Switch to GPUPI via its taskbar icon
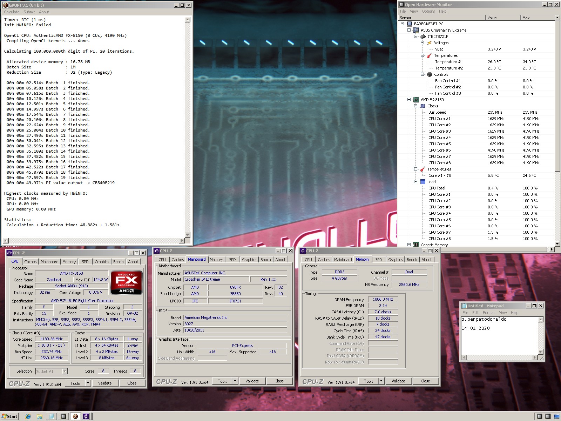Viewport: 561px width, 421px height. (75, 416)
